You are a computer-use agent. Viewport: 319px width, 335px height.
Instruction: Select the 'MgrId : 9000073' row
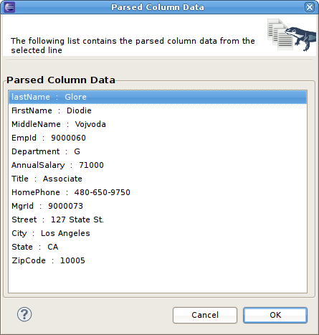[158, 206]
